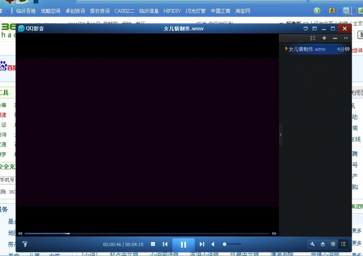Skip to the next track
Screen dimensions: 363x256
[x=202, y=244]
